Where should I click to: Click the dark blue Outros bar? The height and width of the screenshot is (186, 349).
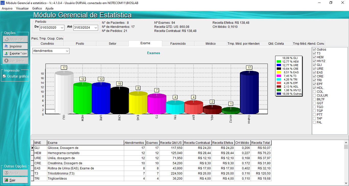pyautogui.click(x=249, y=93)
